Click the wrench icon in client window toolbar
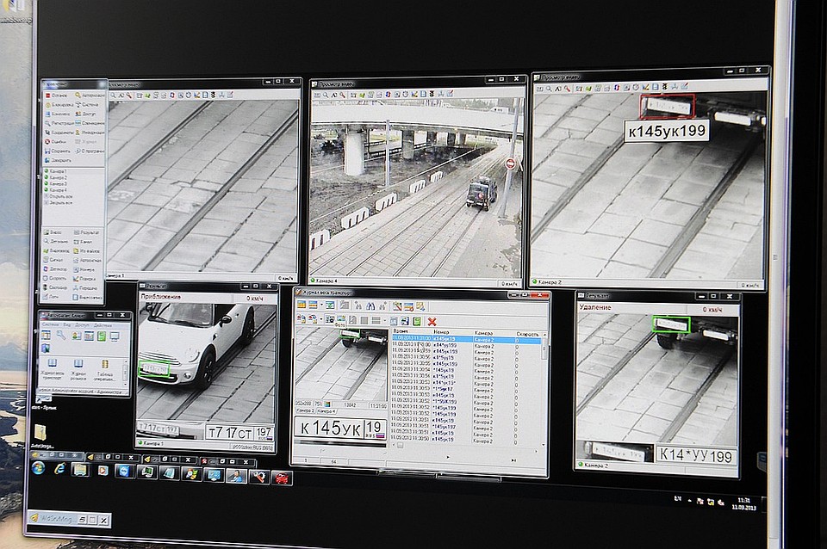Image resolution: width=827 pixels, height=549 pixels. (x=62, y=336)
